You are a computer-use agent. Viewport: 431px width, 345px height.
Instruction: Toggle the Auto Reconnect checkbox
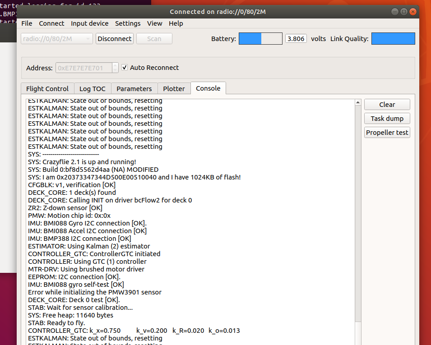[125, 68]
